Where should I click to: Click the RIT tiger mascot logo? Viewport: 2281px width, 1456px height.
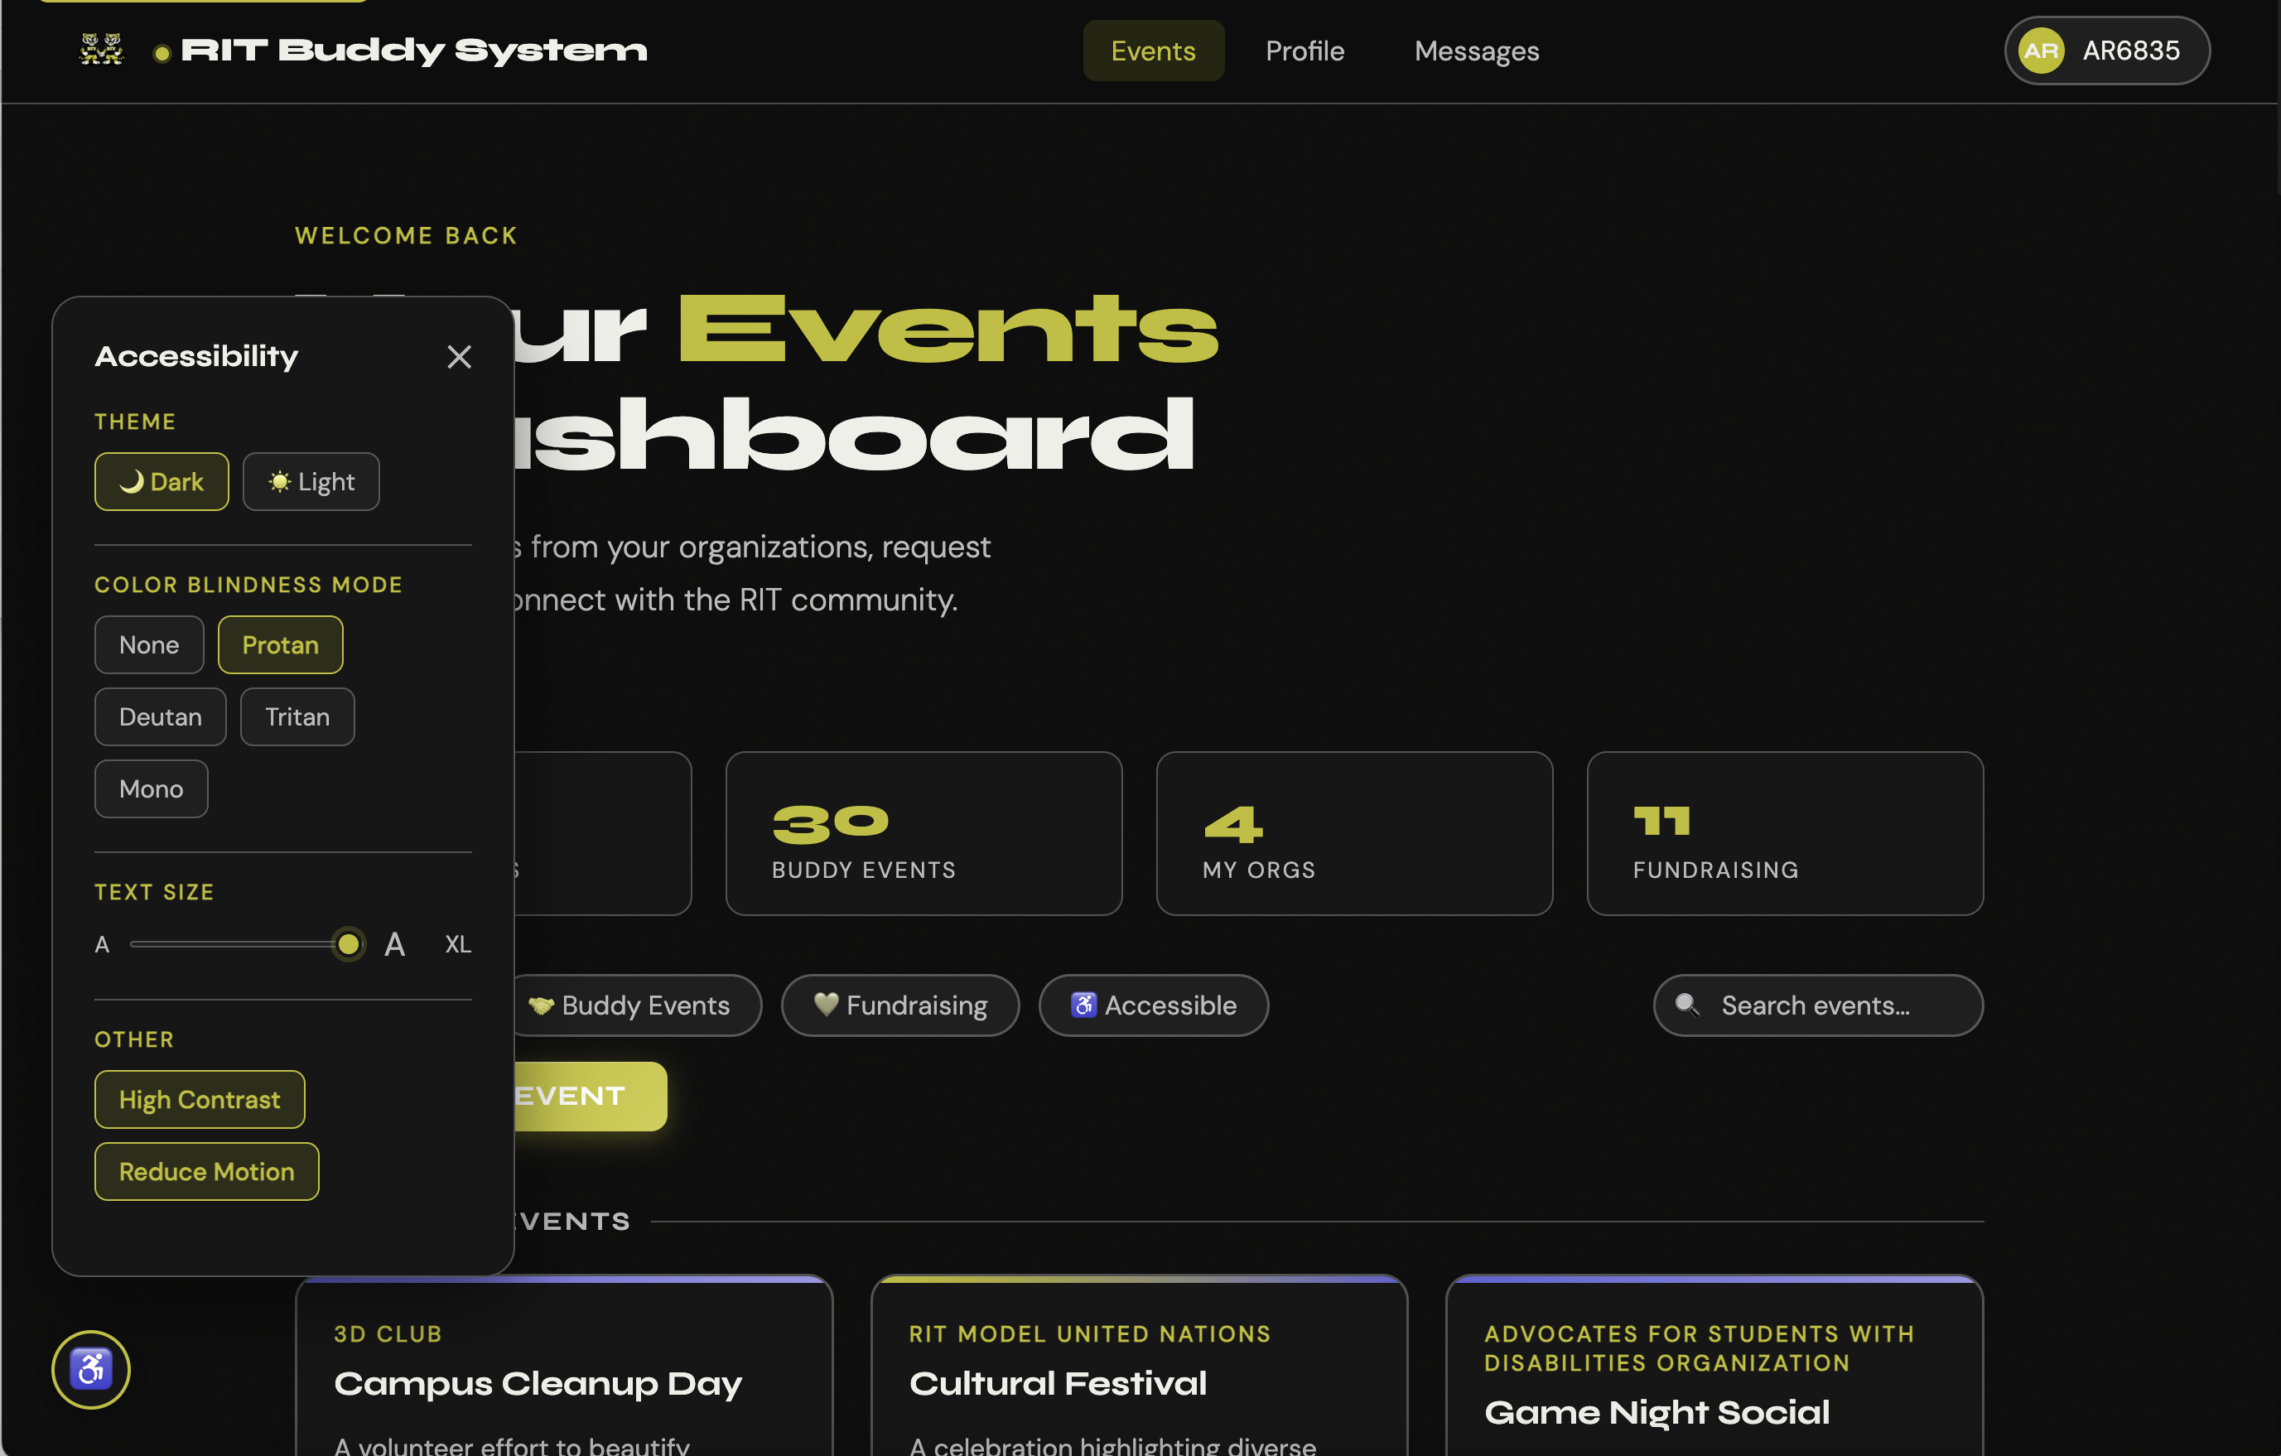[101, 49]
